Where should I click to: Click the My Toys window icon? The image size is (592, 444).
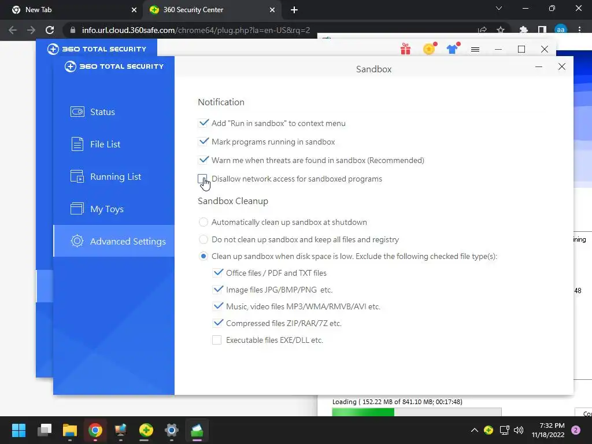(77, 208)
